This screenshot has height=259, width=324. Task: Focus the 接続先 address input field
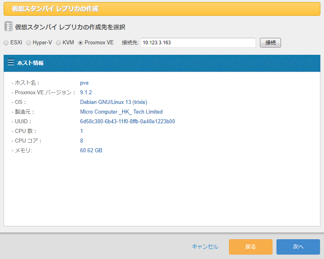(x=198, y=43)
